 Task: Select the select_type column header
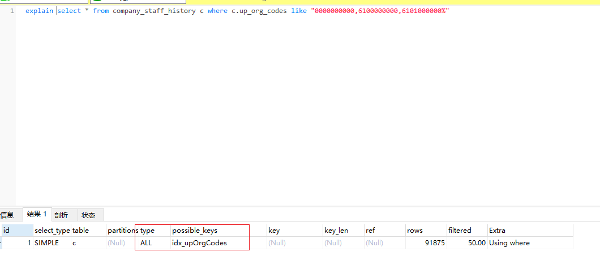tap(52, 231)
